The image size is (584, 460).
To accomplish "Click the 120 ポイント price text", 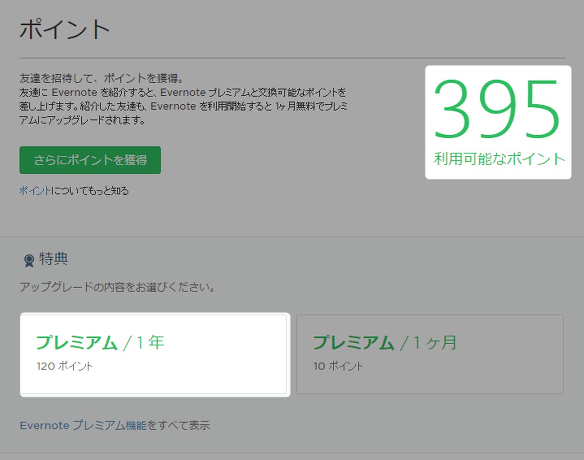I will [64, 367].
